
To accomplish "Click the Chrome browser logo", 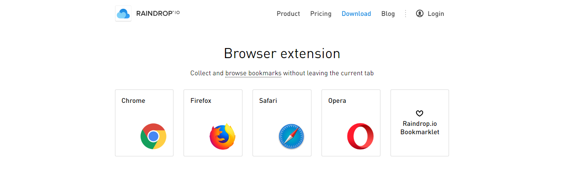I will click(x=153, y=136).
